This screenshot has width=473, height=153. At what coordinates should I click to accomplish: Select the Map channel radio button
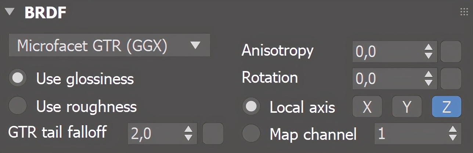point(252,134)
